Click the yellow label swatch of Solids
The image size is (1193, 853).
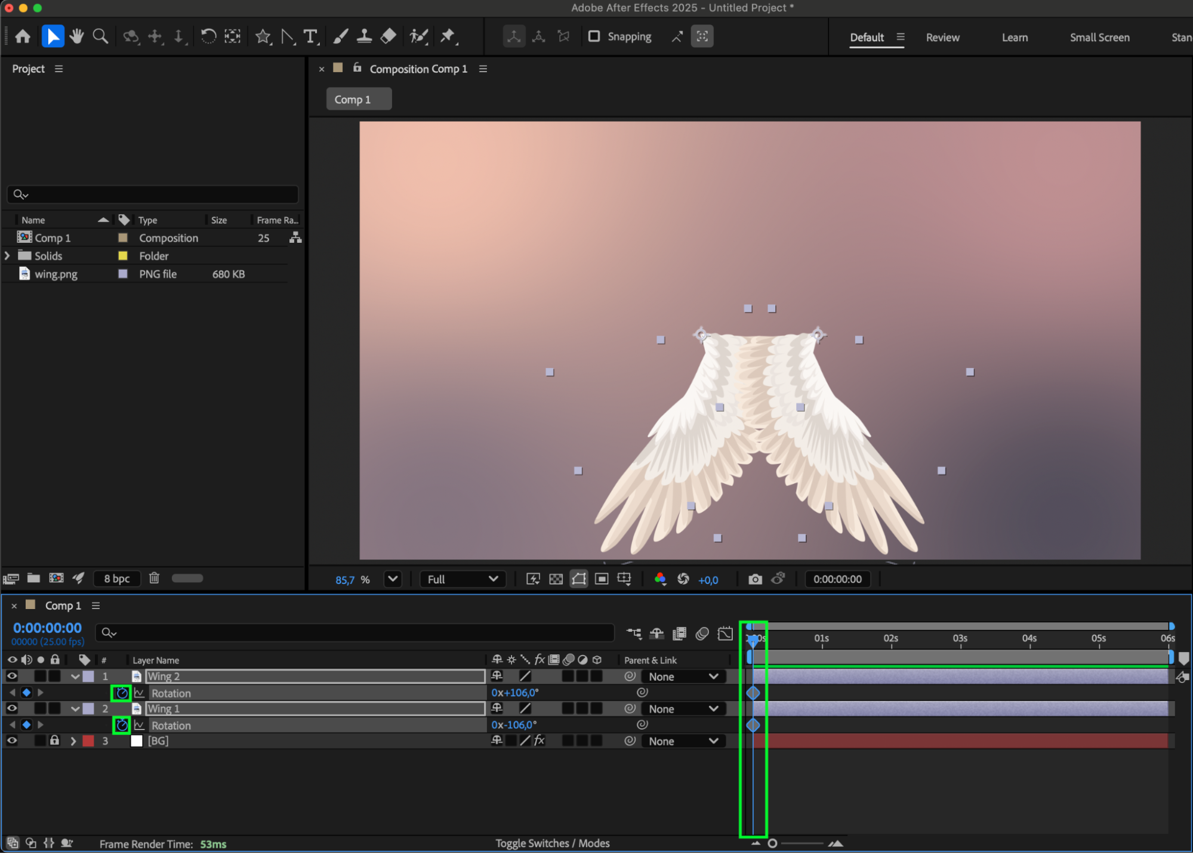(x=123, y=256)
